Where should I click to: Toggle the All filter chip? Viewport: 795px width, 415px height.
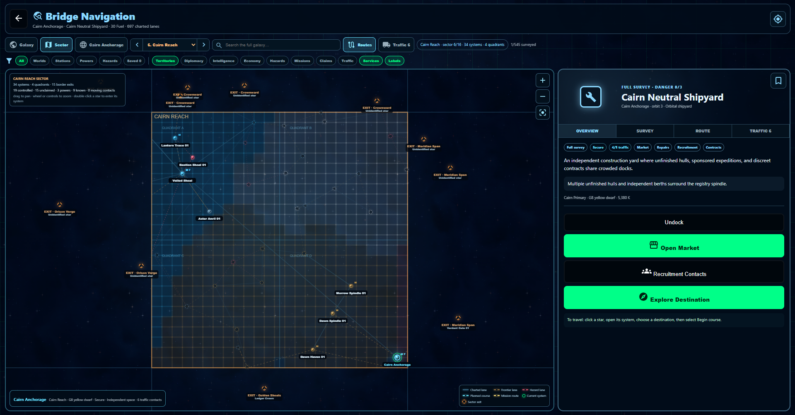click(22, 61)
